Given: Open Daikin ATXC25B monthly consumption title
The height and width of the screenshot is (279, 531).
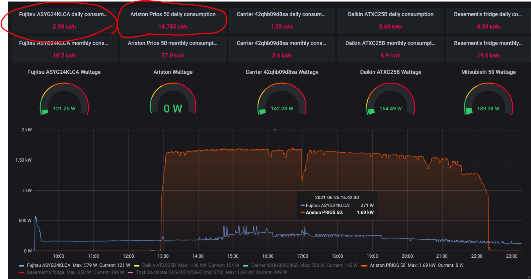Looking at the screenshot, I should 390,43.
